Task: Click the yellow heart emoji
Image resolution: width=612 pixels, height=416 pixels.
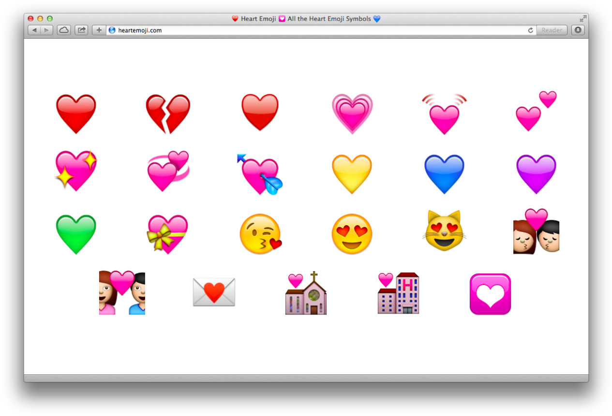Action: [x=352, y=174]
